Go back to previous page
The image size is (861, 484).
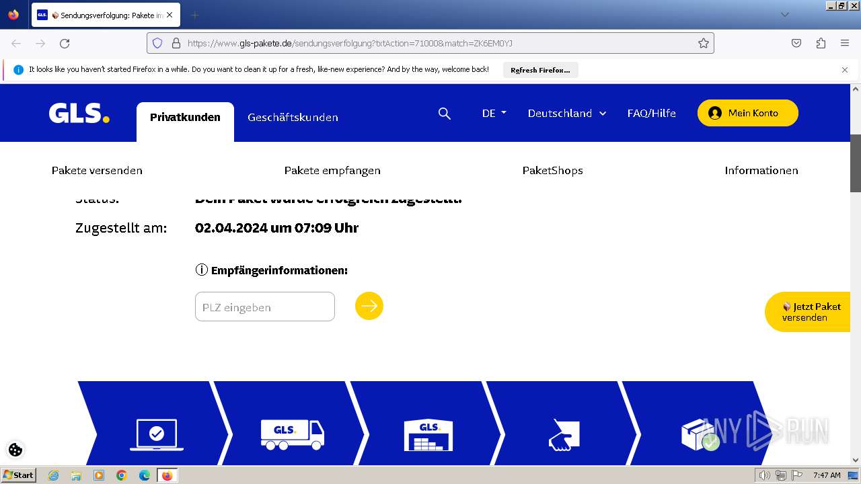click(x=16, y=43)
